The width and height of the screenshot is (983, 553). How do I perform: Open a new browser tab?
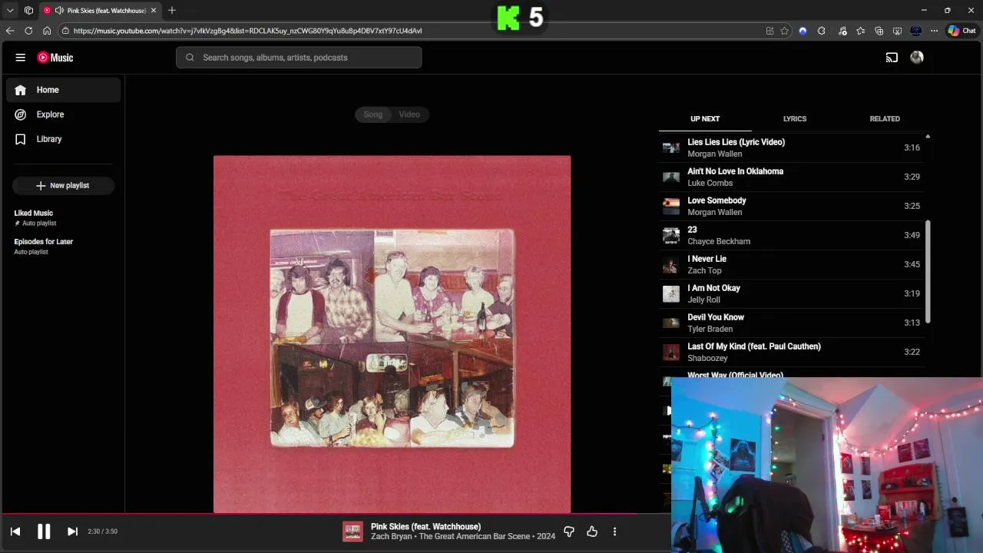coord(172,11)
